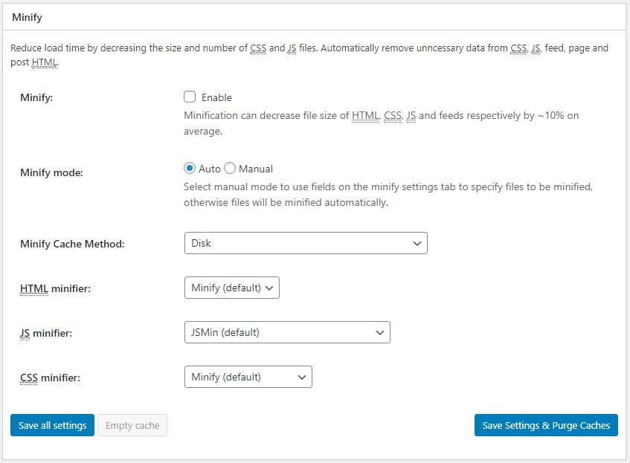Screen dimensions: 630x463
Task: Open the CSS minifier dropdown
Action: 248,377
